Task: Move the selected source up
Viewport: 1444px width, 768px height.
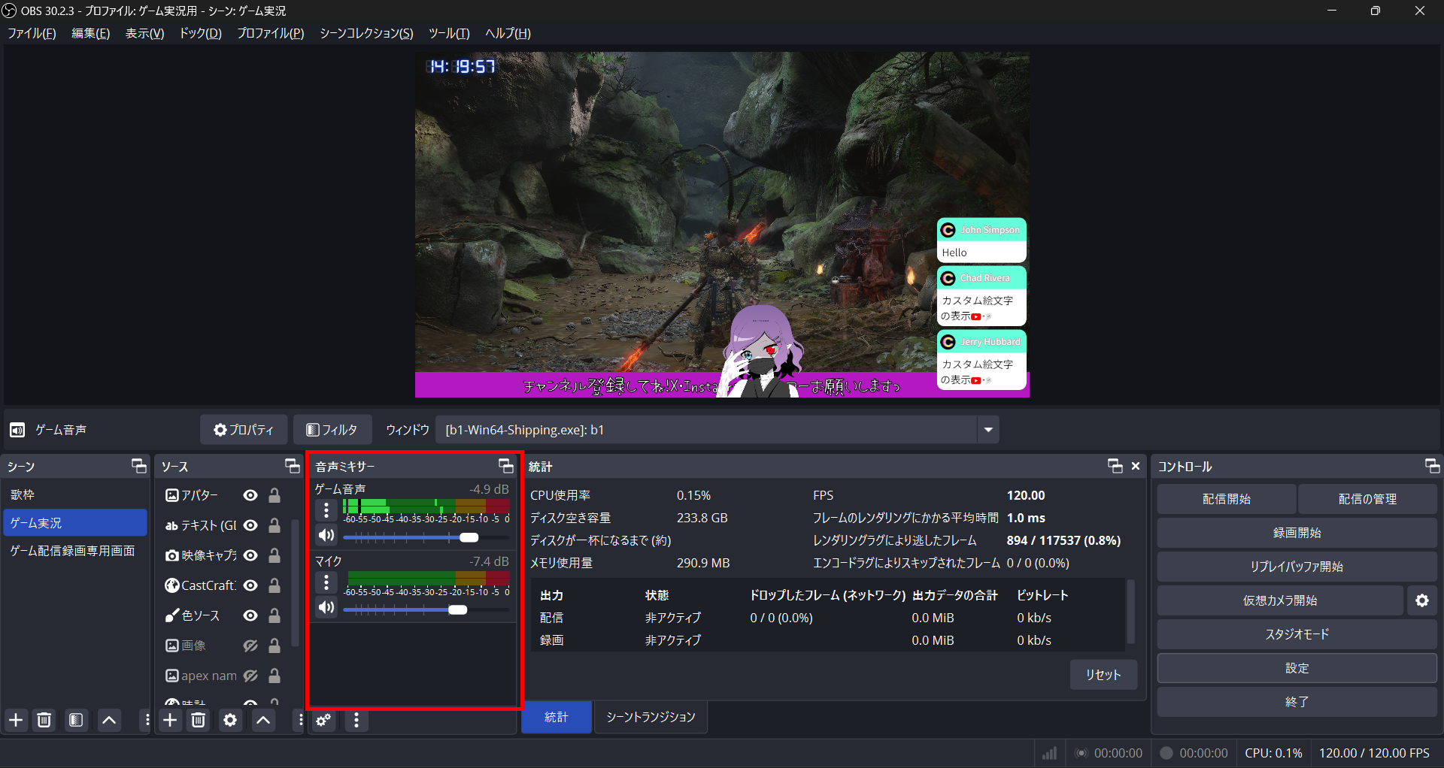Action: click(x=263, y=720)
